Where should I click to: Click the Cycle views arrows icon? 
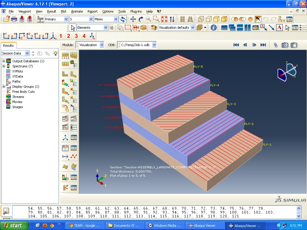click(x=172, y=19)
